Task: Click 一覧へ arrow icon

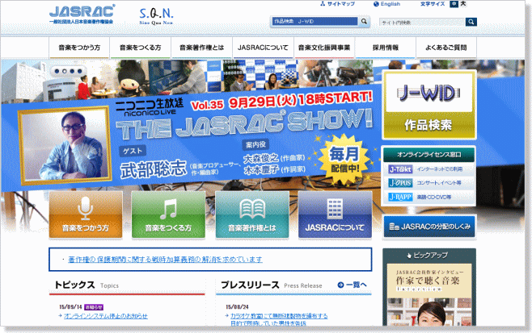Action: point(340,285)
